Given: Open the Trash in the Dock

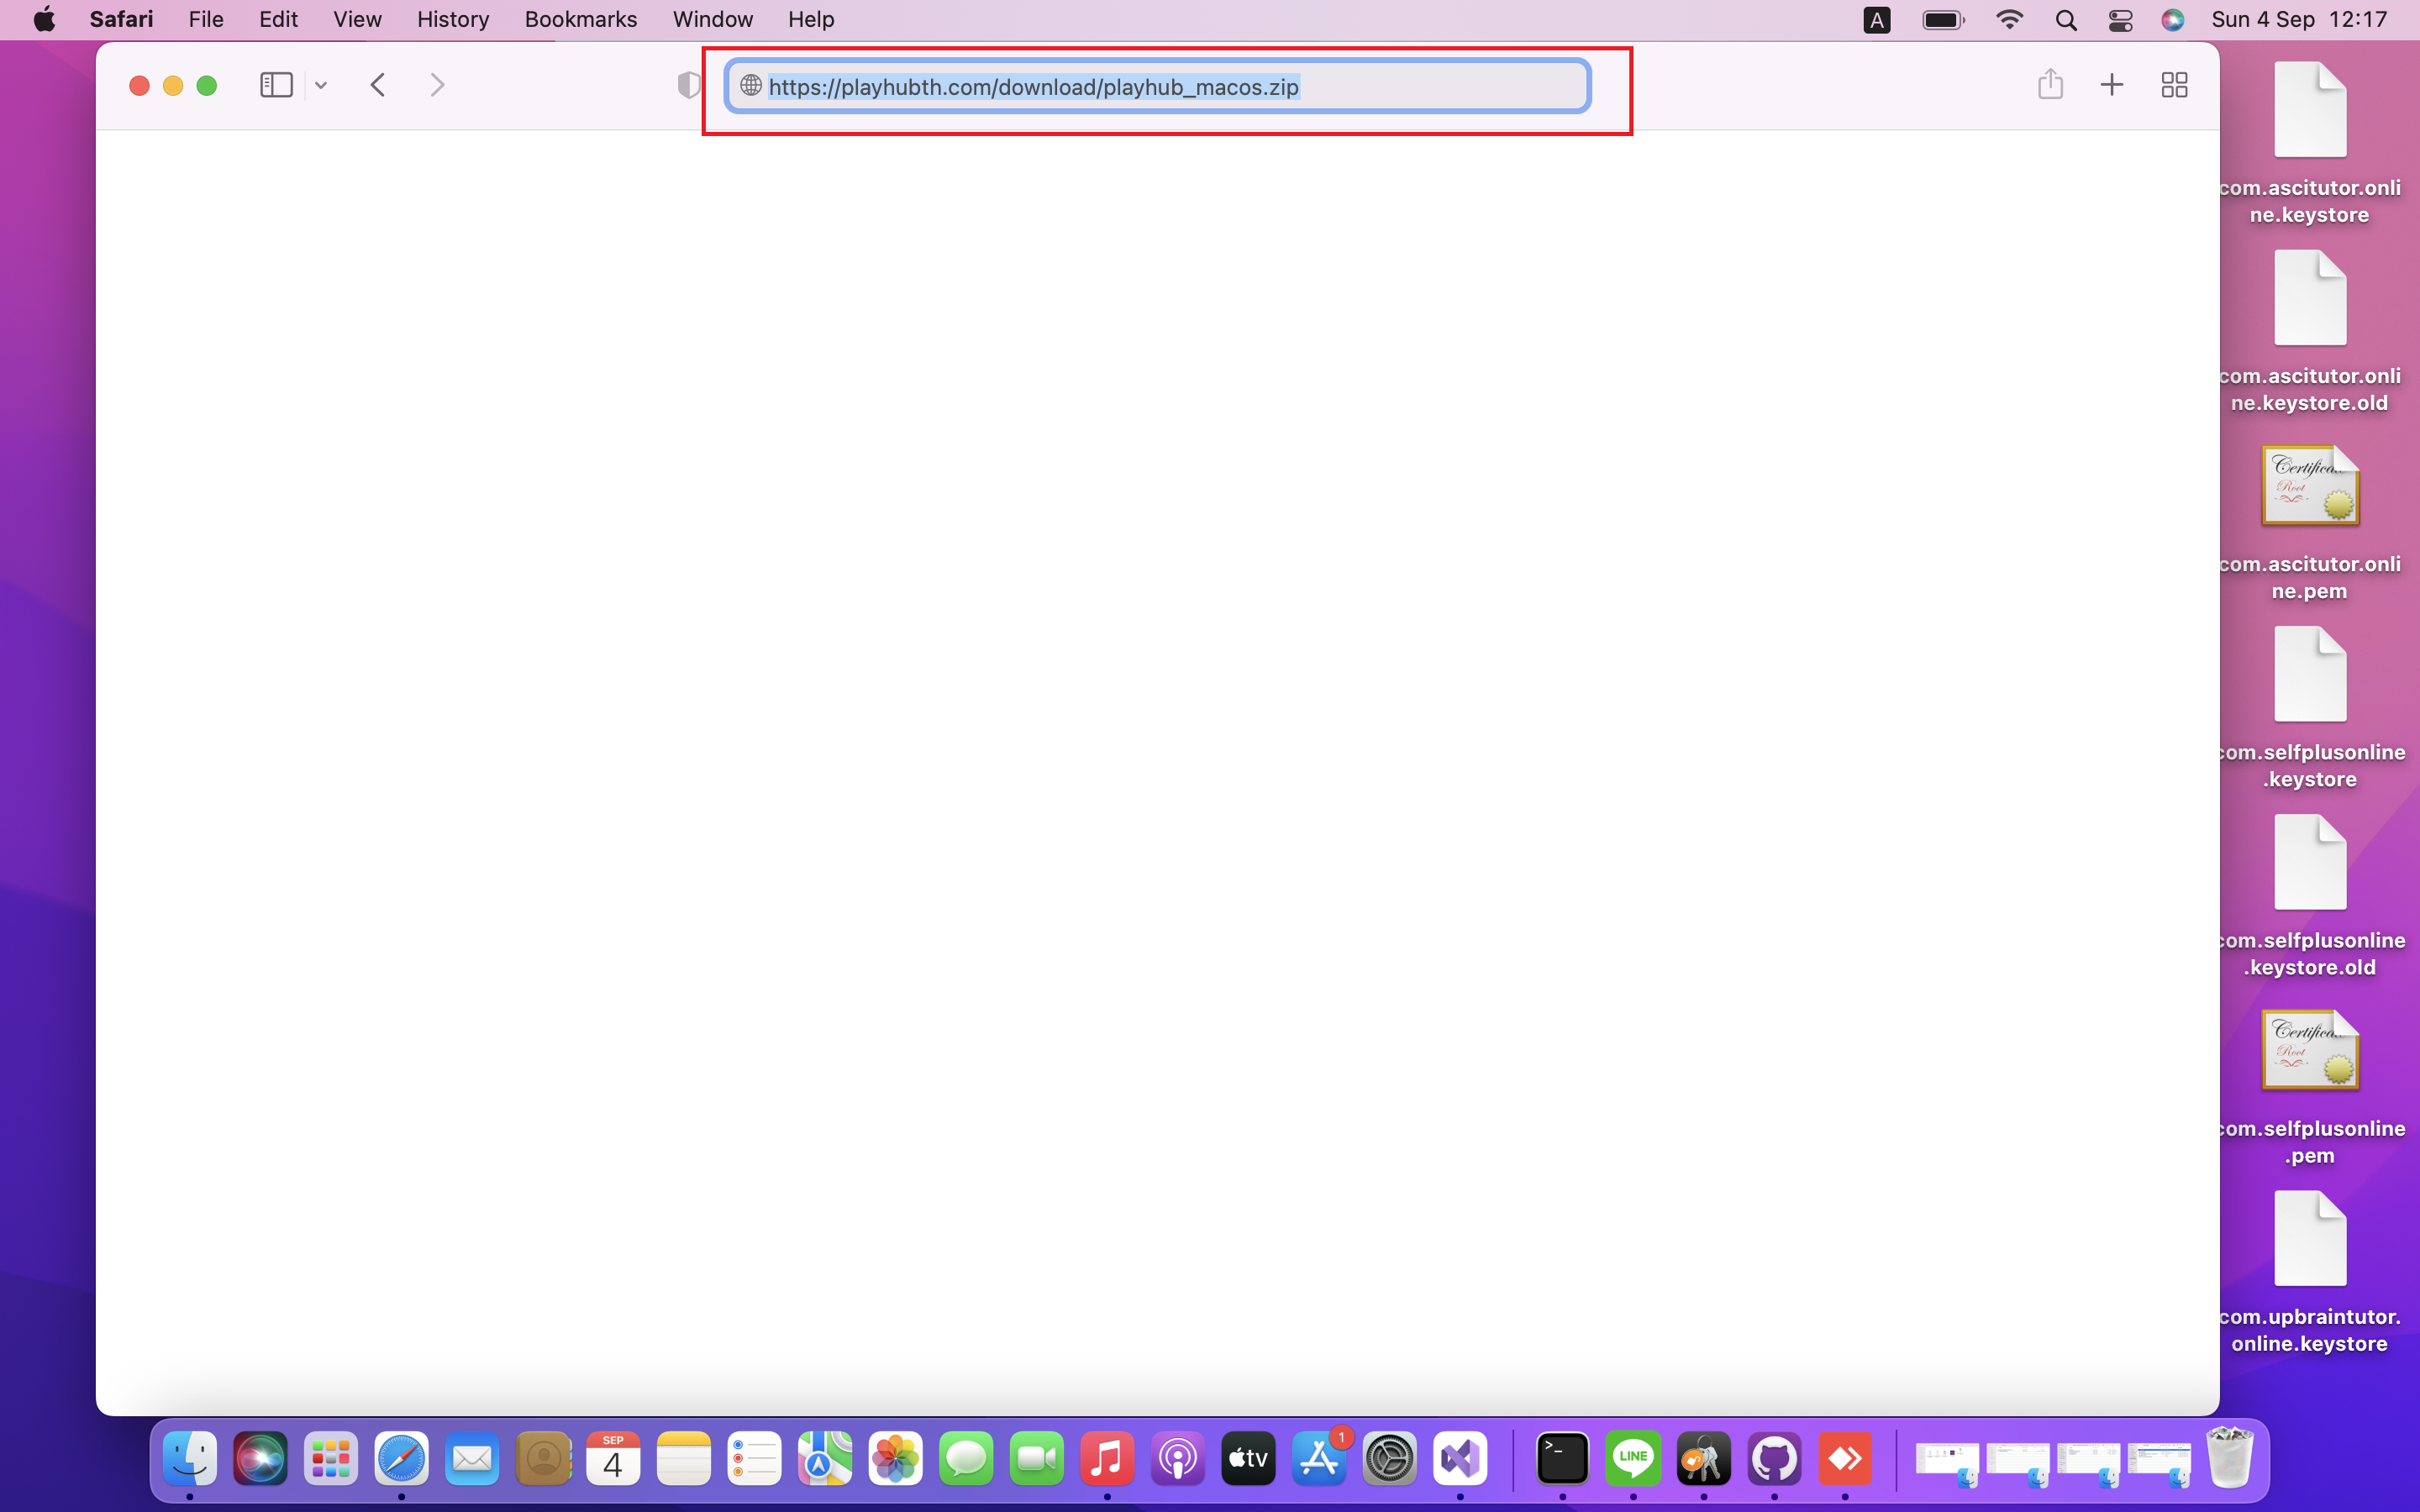Looking at the screenshot, I should 2229,1458.
